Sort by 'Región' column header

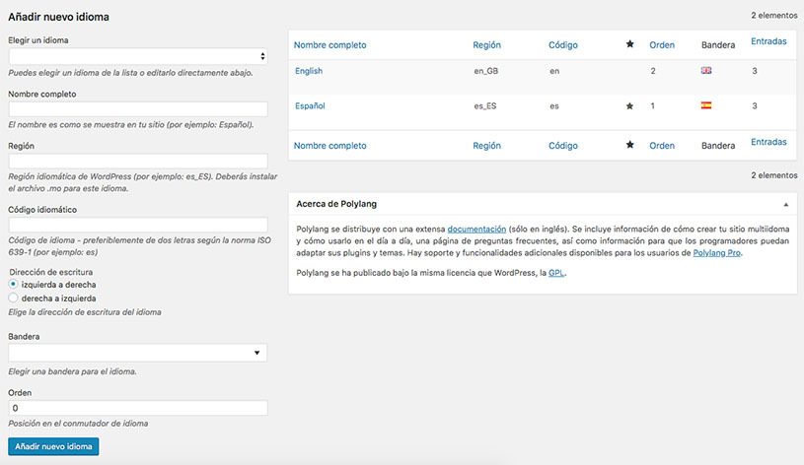tap(487, 44)
